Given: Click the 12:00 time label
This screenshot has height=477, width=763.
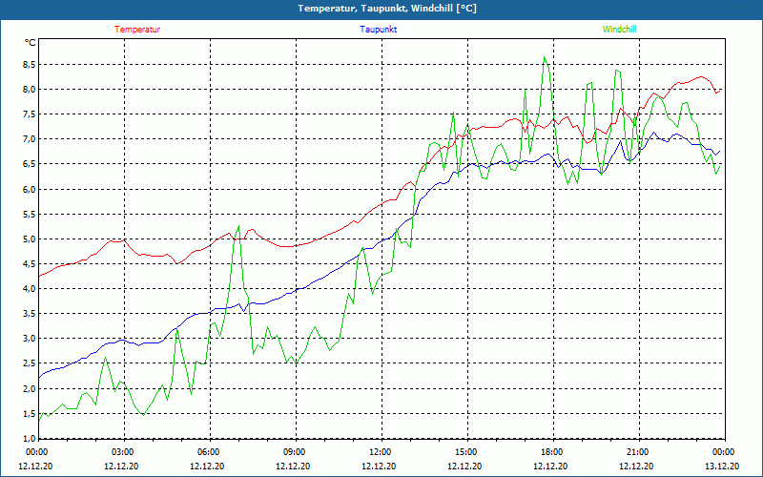Looking at the screenshot, I should [x=379, y=452].
